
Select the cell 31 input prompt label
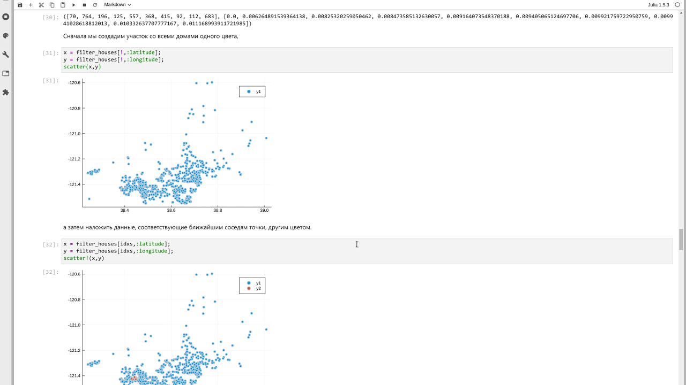[x=50, y=53]
